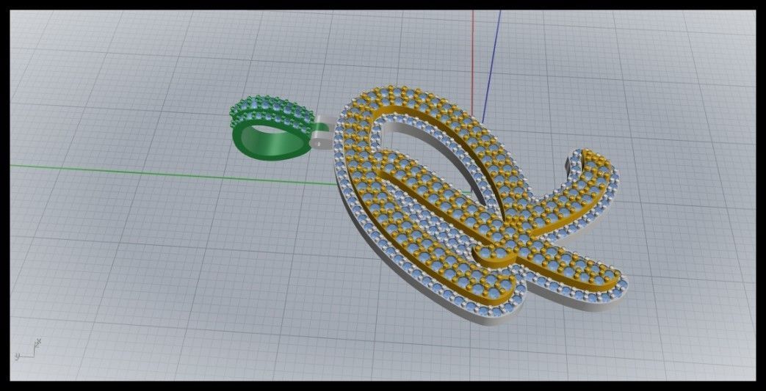This screenshot has height=391, width=766.
Task: Select the silver hinge connector beside bail
Action: 323,133
